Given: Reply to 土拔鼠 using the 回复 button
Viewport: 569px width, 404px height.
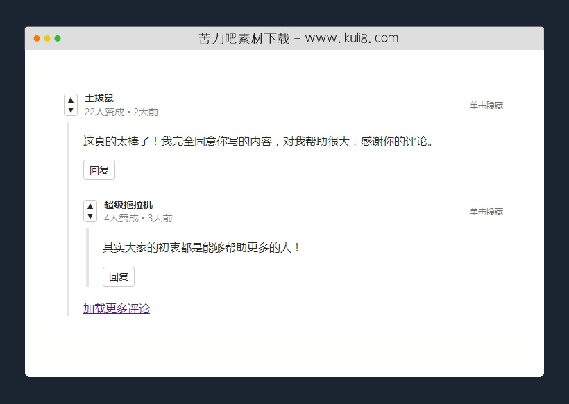Looking at the screenshot, I should (x=99, y=169).
